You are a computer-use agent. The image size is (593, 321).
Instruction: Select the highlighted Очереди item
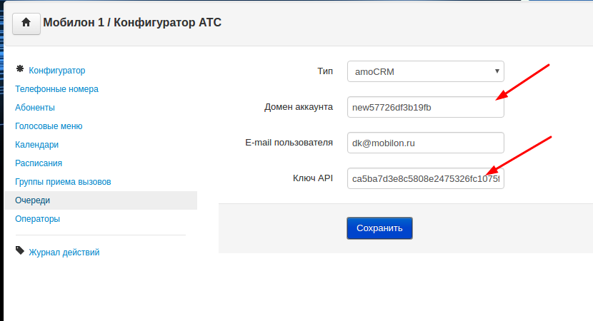[101, 200]
